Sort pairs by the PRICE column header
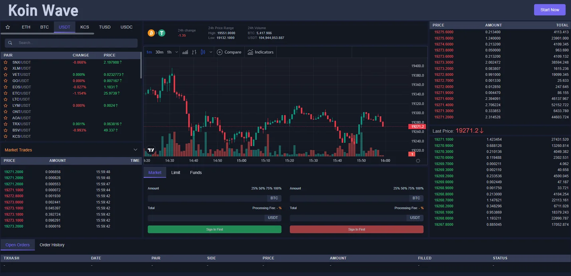The width and height of the screenshot is (571, 276). (109, 55)
